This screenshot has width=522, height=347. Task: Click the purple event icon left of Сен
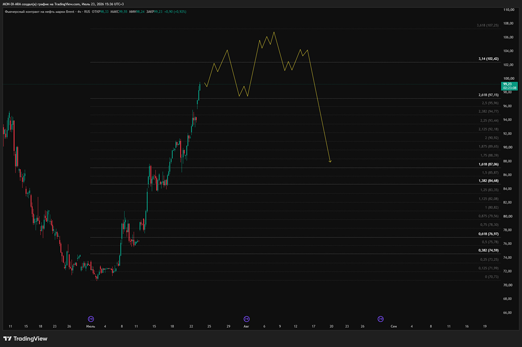point(381,319)
